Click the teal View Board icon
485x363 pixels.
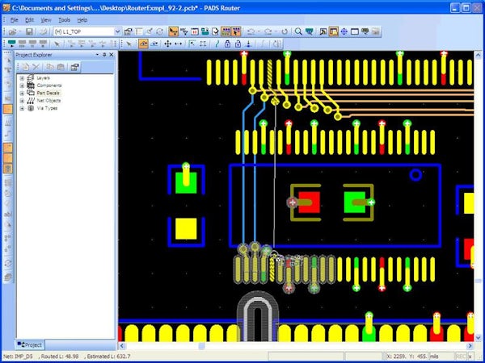pos(309,31)
